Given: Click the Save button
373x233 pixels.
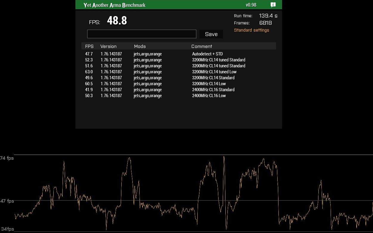Looking at the screenshot, I should 211,34.
